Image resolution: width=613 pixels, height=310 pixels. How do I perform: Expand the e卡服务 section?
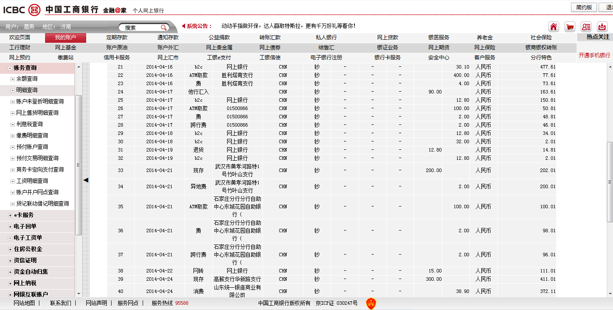click(x=10, y=215)
